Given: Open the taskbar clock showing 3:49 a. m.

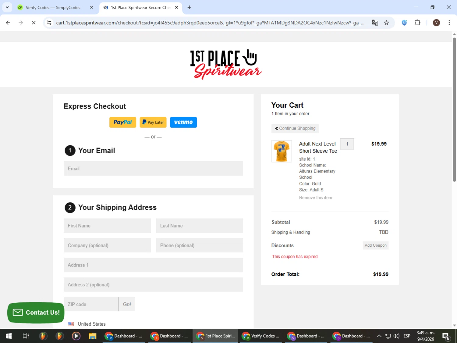Looking at the screenshot, I should [426, 336].
